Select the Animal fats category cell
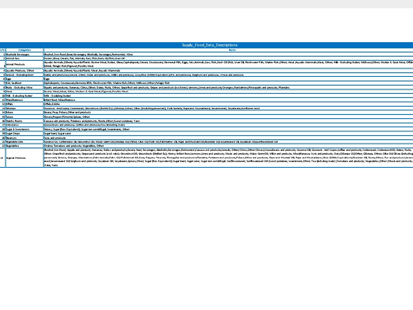413x310 pixels. tap(24, 58)
